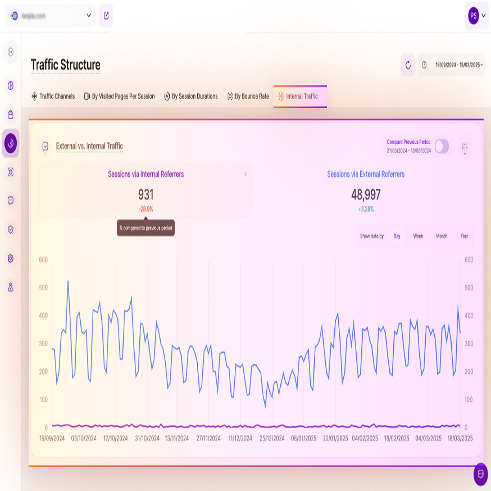Click the shield badge icon in sidebar
491x491 pixels.
tap(10, 229)
